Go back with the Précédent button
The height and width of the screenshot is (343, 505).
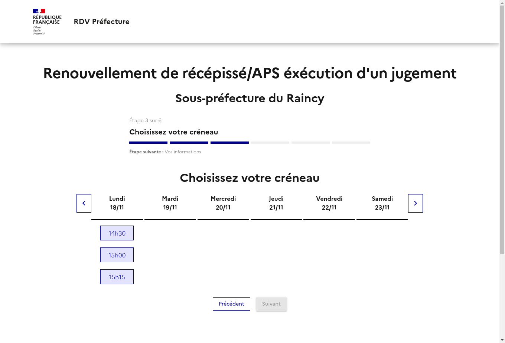pos(231,304)
